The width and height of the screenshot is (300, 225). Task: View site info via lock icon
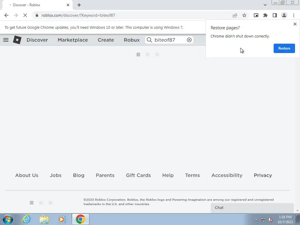click(37, 15)
